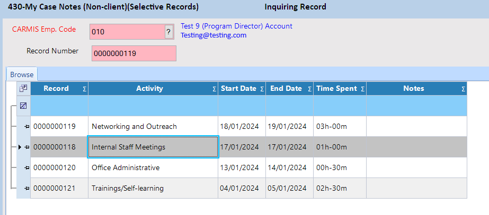Select the Networking and Outreach activity cell
Screen dimensions: 489x215
point(153,127)
